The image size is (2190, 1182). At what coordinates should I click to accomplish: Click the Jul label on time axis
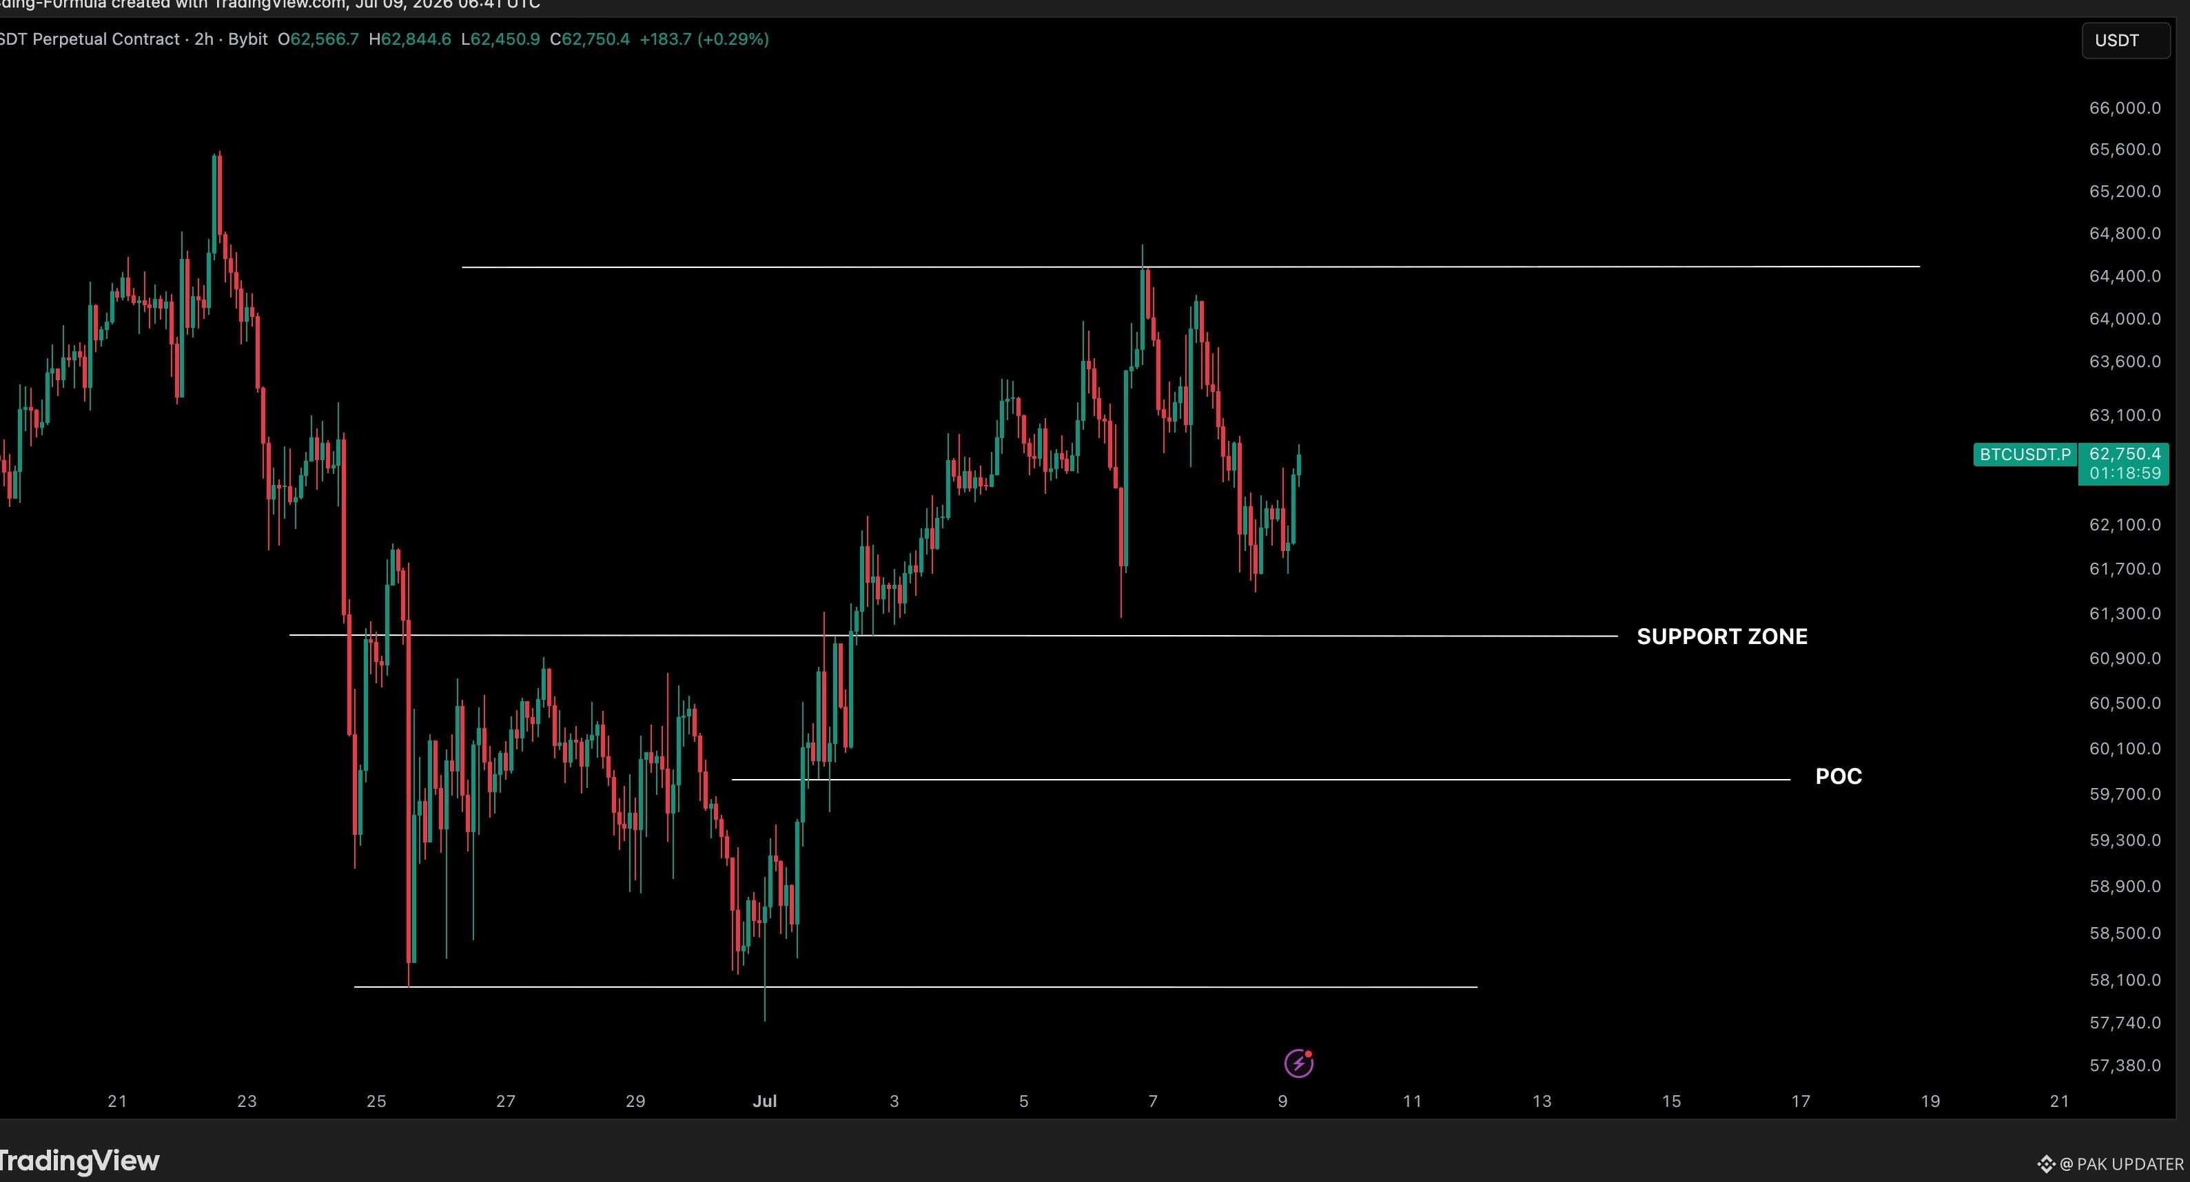coord(764,1101)
